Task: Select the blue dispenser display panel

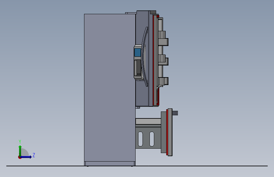Action: (138, 52)
